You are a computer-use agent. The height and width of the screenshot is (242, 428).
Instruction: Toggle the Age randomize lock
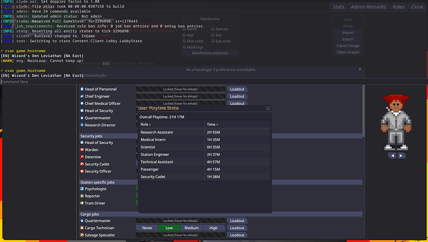(184, 35)
